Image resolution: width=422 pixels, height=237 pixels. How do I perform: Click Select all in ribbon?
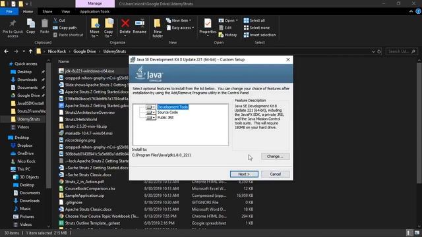coord(254,20)
